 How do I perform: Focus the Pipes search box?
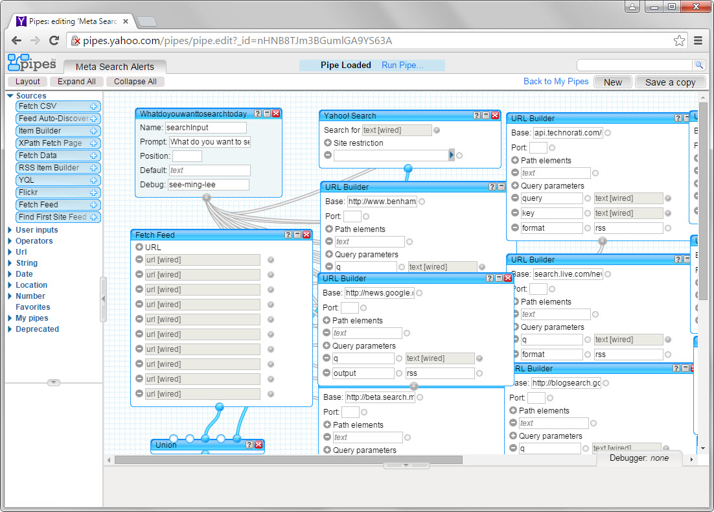pos(635,65)
